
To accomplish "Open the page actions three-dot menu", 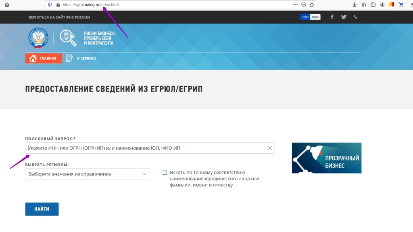I will (x=296, y=5).
